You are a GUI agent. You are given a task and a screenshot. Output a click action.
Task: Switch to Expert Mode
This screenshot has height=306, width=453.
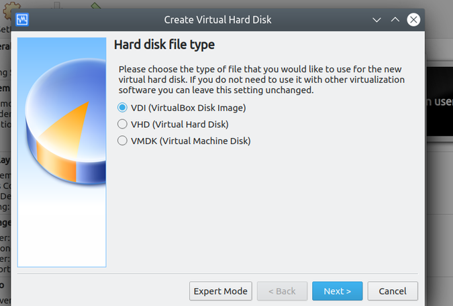pos(221,291)
